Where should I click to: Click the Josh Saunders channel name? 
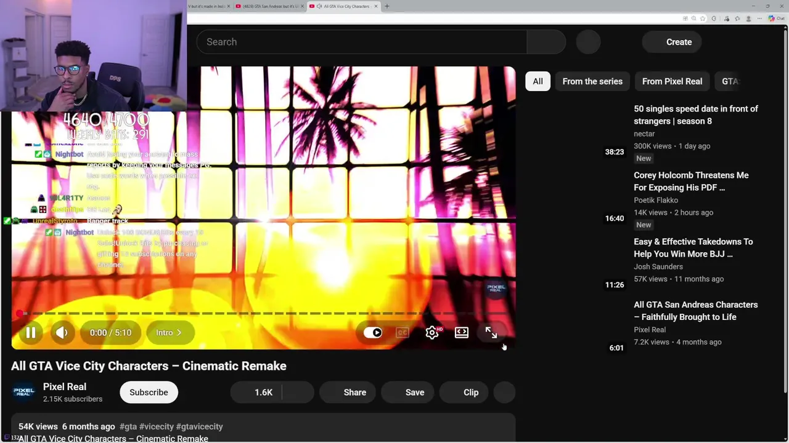pyautogui.click(x=658, y=266)
